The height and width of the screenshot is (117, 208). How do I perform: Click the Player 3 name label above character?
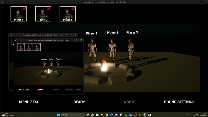coord(132,32)
